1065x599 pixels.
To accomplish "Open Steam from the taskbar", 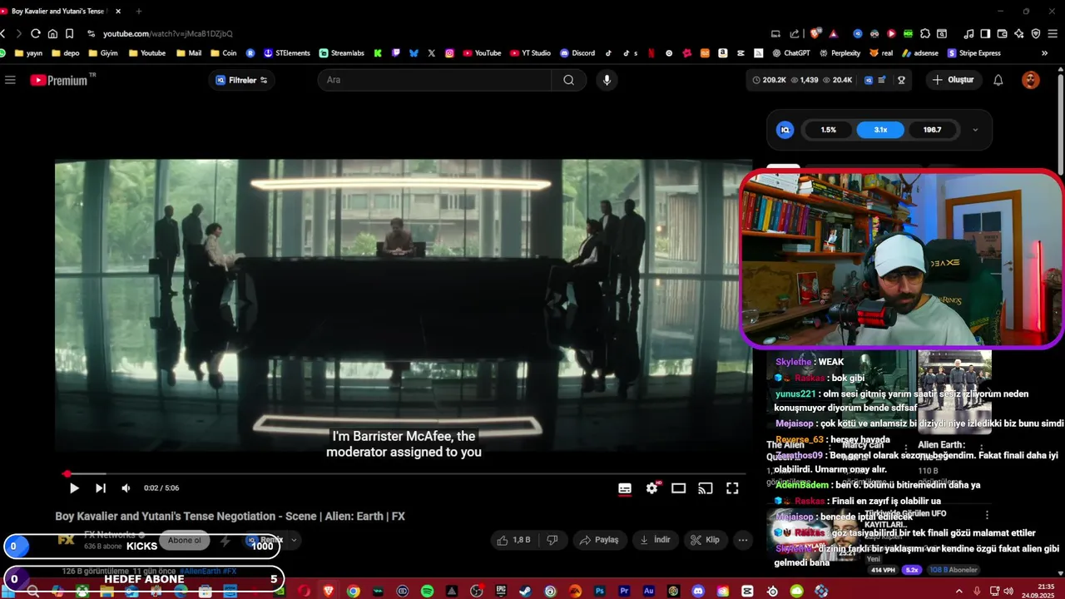I will (x=525, y=591).
